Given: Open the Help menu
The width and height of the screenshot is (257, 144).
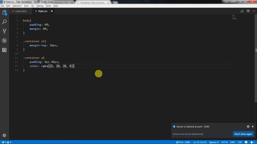Looking at the screenshot, I should (55, 6).
